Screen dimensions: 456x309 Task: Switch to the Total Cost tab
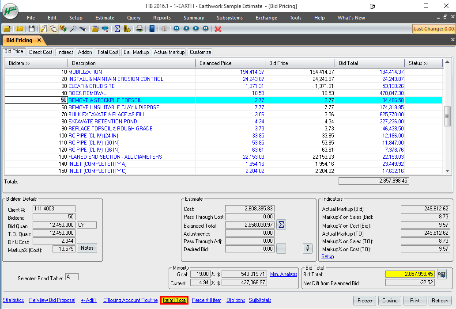click(108, 52)
